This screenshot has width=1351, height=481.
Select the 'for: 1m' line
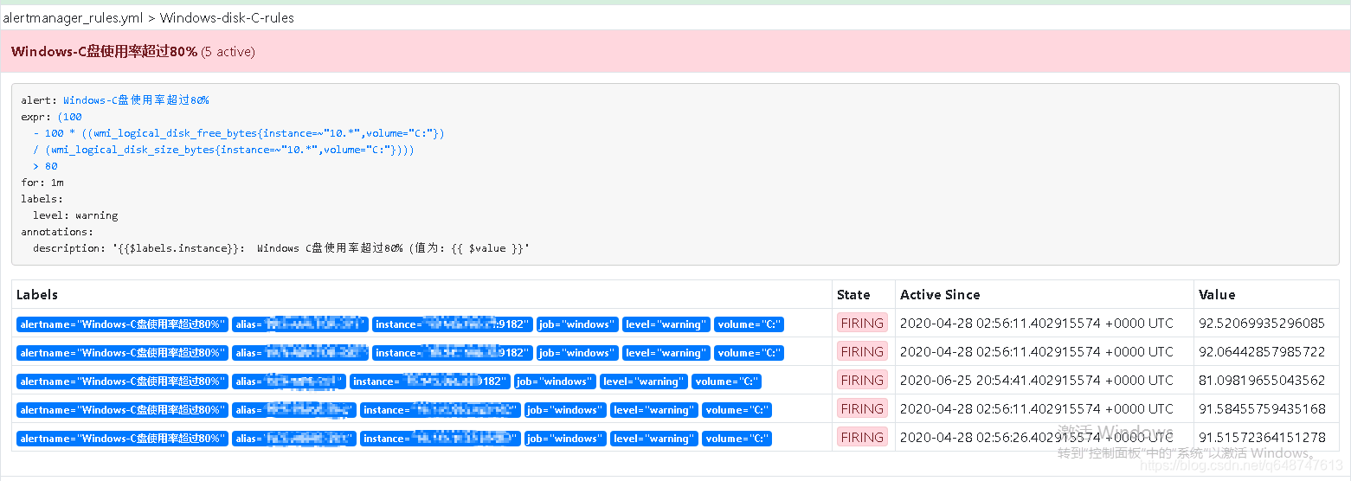(42, 183)
